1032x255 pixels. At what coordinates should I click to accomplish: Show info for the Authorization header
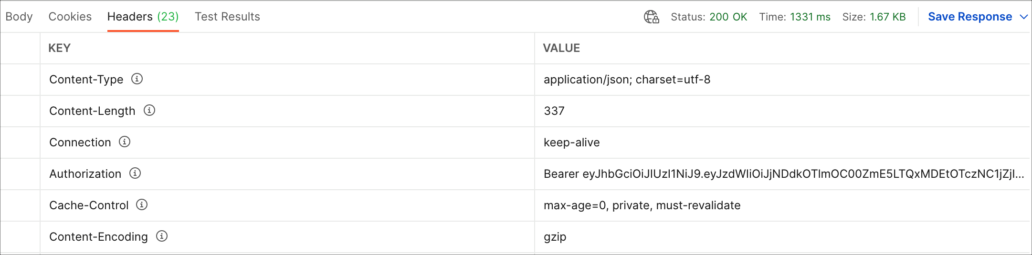point(135,173)
